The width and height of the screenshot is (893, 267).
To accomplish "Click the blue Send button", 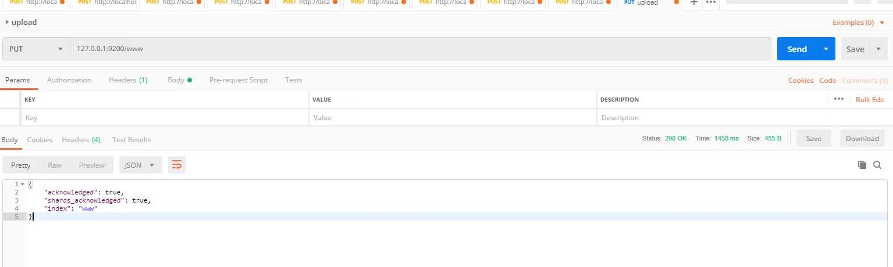I will click(x=796, y=49).
